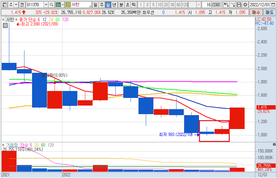The width and height of the screenshot is (277, 178).
Task: Click the moving average 120 legend
Action: pyautogui.click(x=65, y=20)
